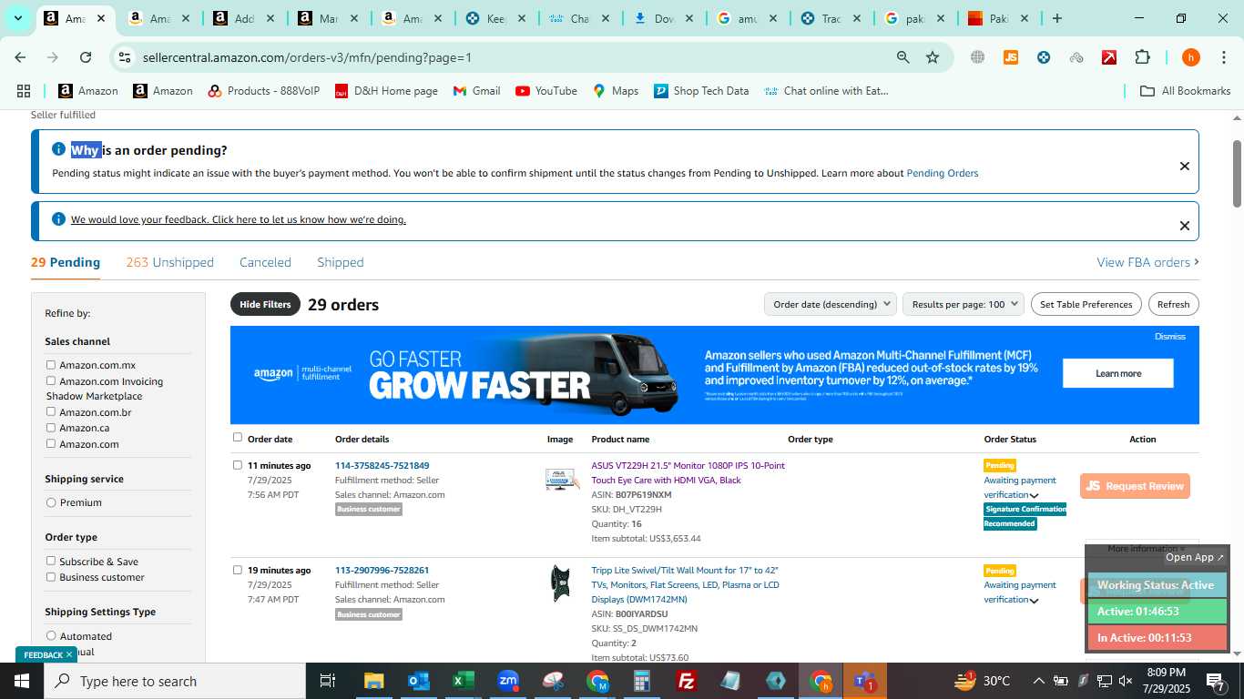The image size is (1244, 699).
Task: Open the Gmail bookmark
Action: point(477,91)
